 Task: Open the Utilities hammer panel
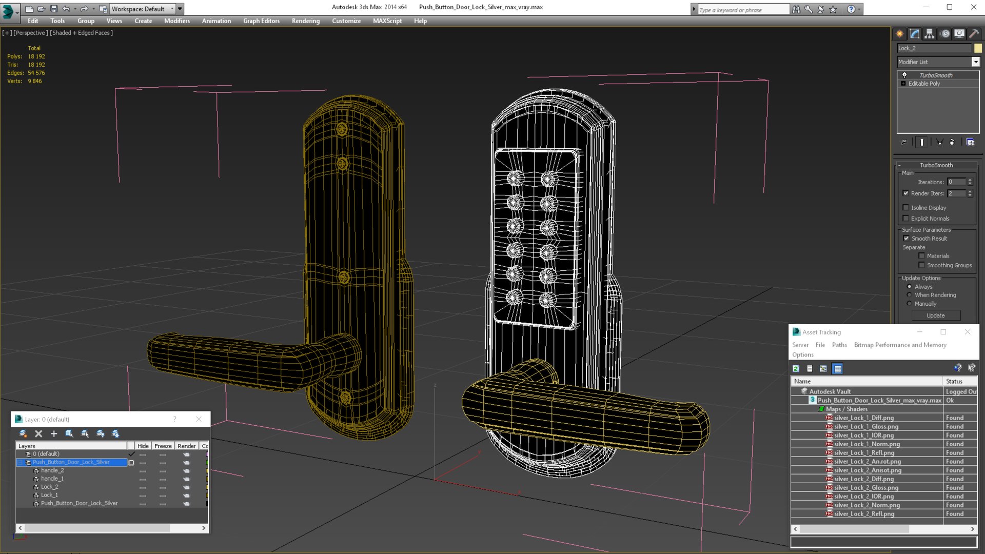point(974,34)
